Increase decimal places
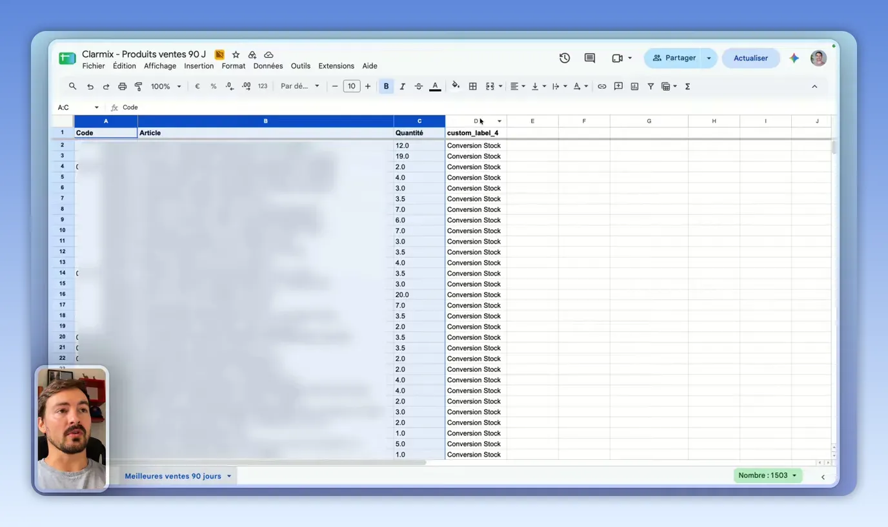This screenshot has height=527, width=888. (247, 87)
